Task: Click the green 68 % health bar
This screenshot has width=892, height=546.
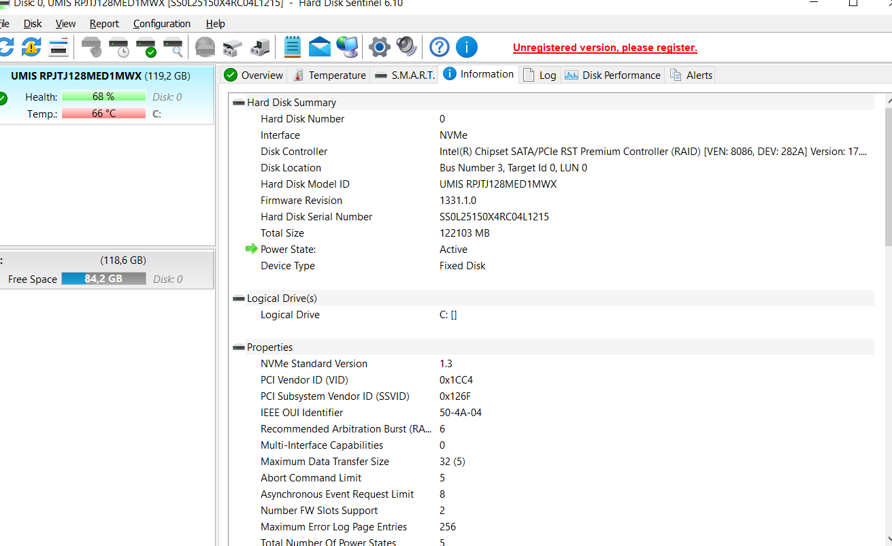Action: point(103,97)
